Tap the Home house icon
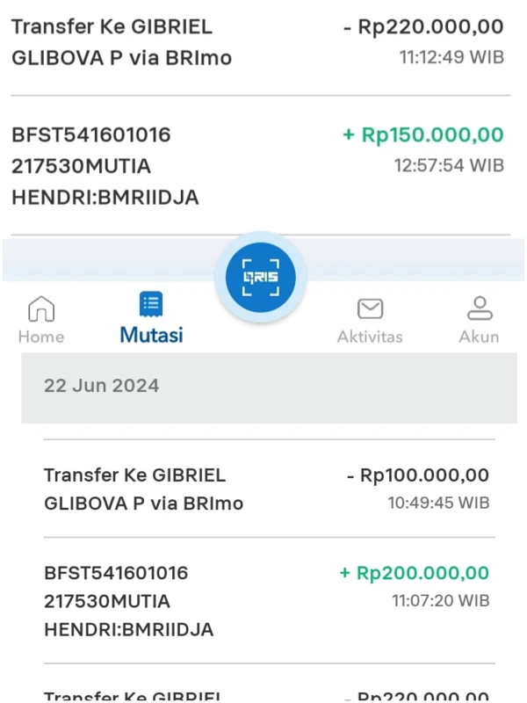The image size is (527, 703). click(41, 308)
